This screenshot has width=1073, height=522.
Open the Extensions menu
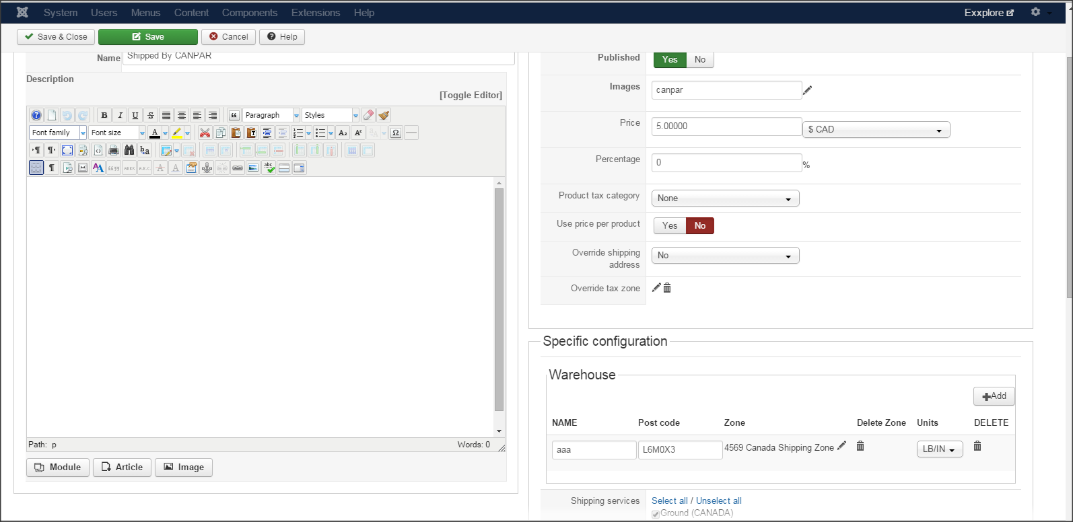point(316,12)
